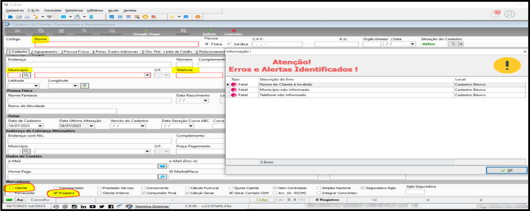Click the YouTube icon in status bar
Viewport: 530px width, 211px height.
(x=92, y=206)
